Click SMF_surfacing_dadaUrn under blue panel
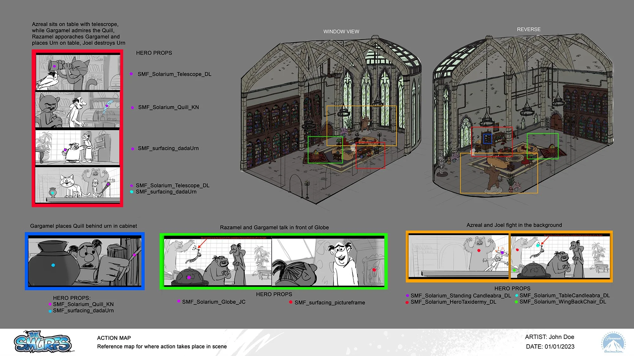 click(x=83, y=311)
